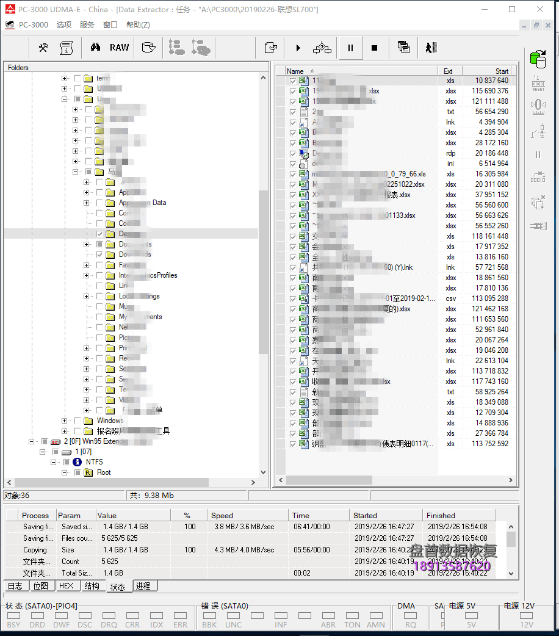Click the RESET sidebar icon

coord(538,84)
